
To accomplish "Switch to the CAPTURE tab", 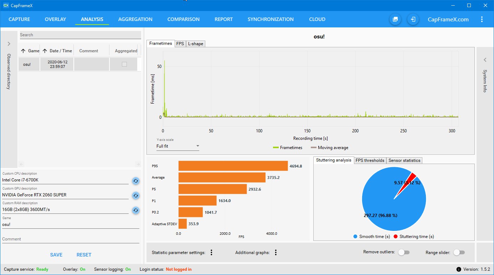I will (19, 20).
